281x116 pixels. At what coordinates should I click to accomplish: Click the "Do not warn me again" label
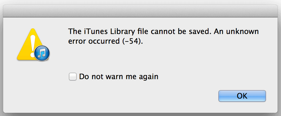pyautogui.click(x=119, y=77)
